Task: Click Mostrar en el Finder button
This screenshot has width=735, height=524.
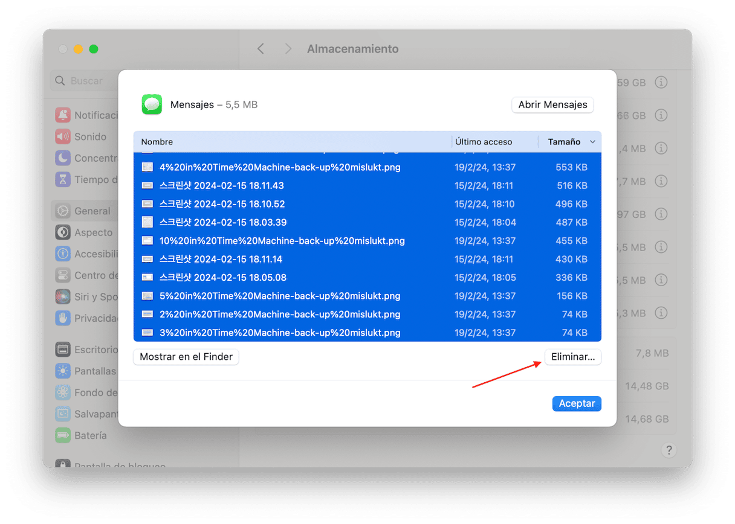Action: click(x=186, y=357)
